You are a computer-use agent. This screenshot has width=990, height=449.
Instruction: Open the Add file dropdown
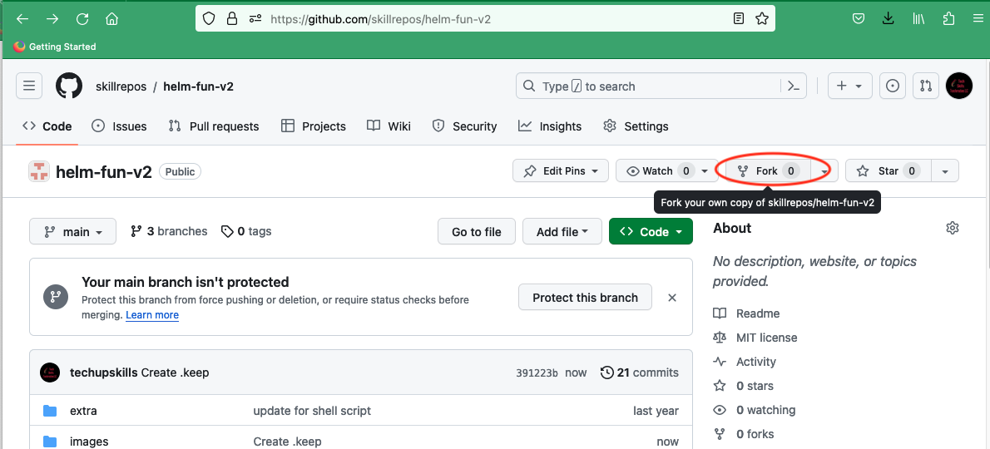562,231
